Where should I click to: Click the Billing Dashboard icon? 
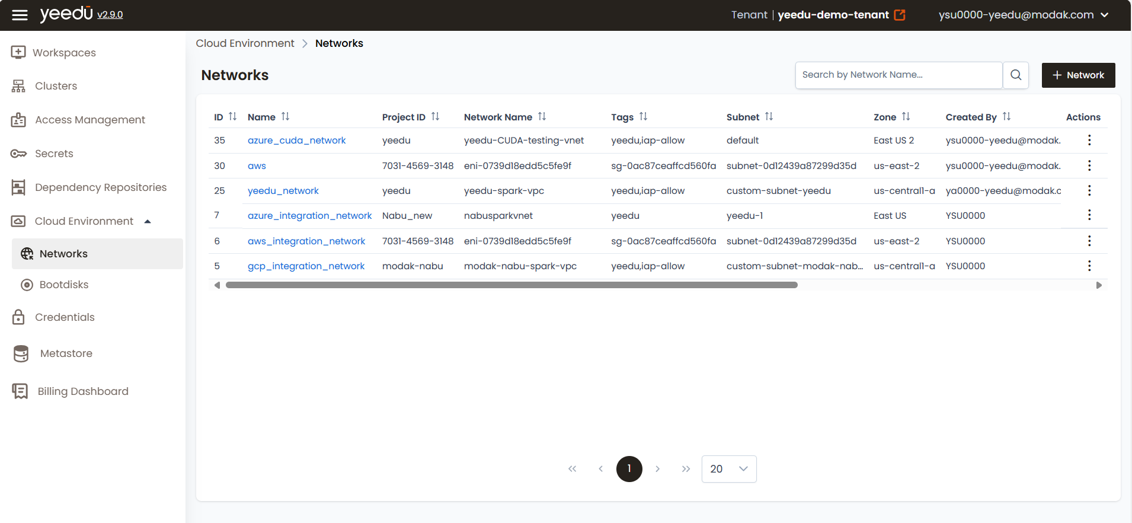coord(20,391)
